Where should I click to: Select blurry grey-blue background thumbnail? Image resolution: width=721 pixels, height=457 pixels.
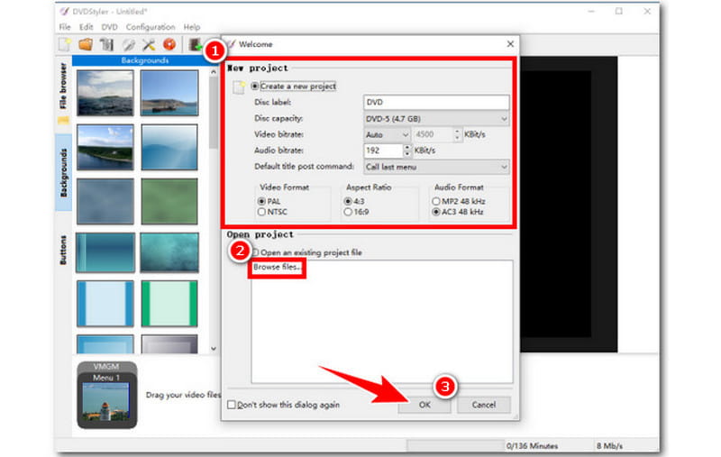pyautogui.click(x=105, y=201)
